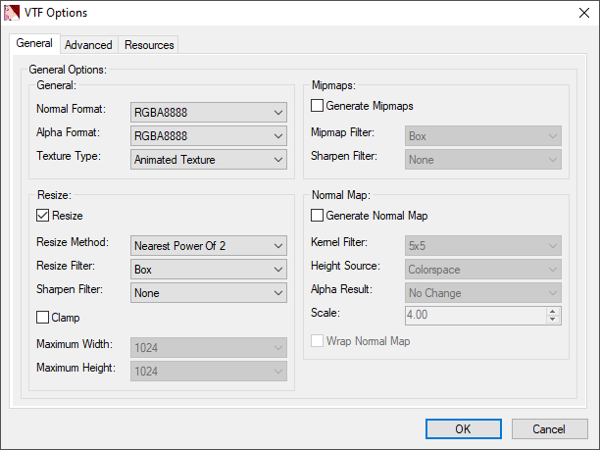Increase the Scale value with up arrow

pos(553,311)
